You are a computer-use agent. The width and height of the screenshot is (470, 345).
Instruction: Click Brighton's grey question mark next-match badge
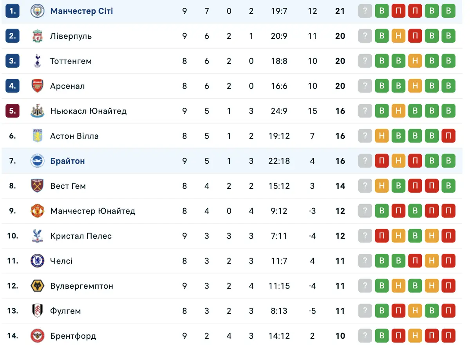pyautogui.click(x=365, y=161)
